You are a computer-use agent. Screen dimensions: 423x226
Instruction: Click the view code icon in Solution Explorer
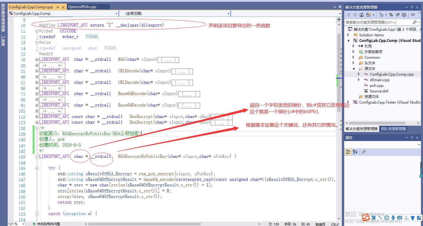tap(413, 15)
